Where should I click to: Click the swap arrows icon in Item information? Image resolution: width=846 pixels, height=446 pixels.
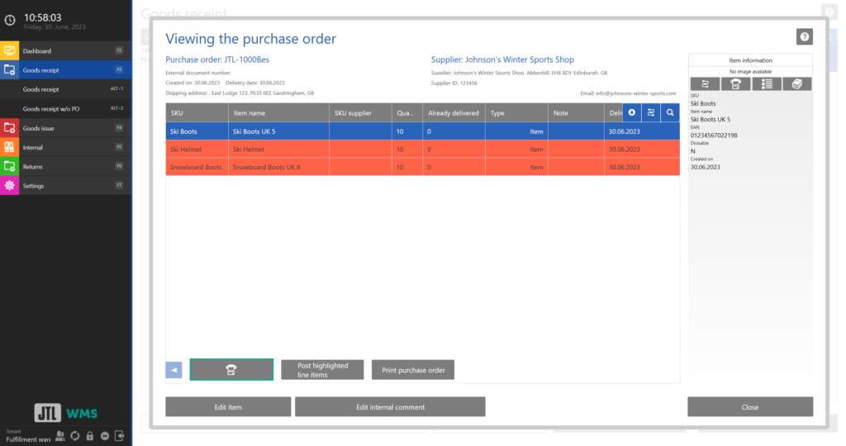point(705,84)
